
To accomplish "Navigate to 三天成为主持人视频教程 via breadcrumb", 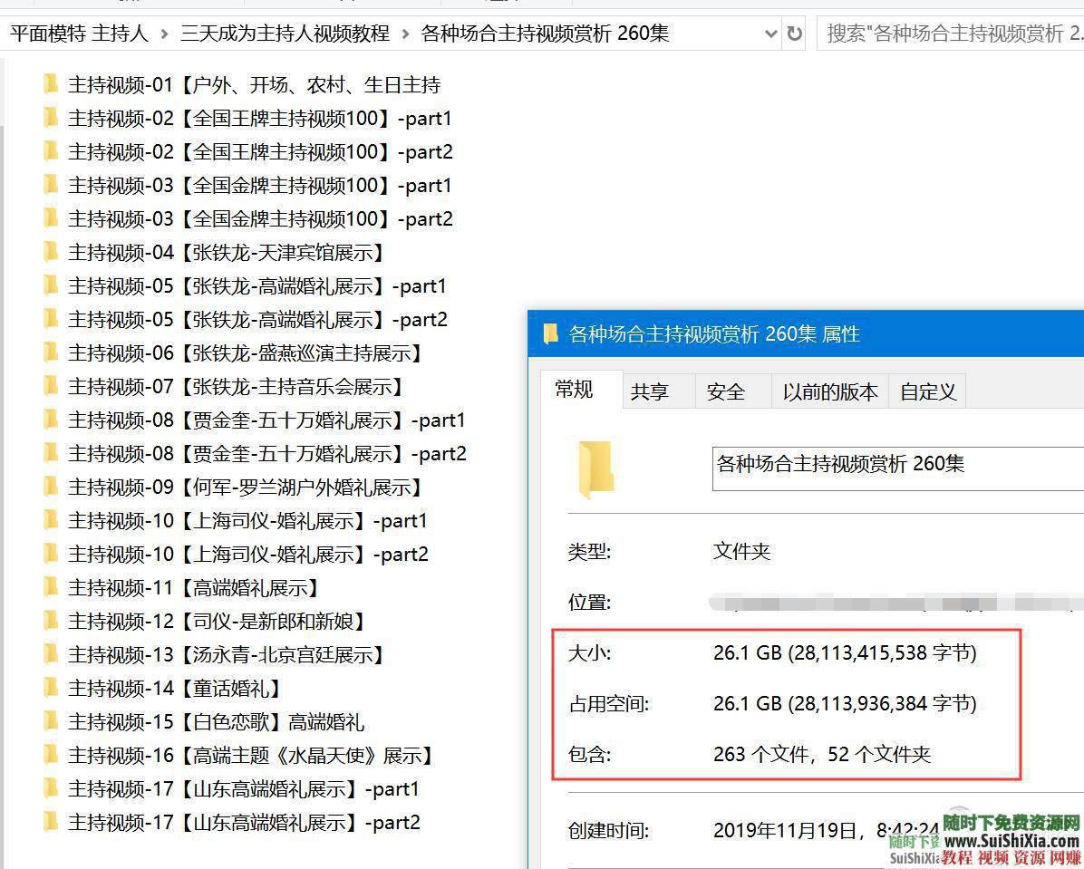I will (285, 32).
